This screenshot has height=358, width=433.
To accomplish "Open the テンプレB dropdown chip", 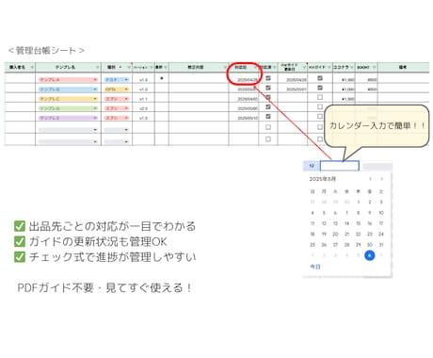I will [68, 89].
